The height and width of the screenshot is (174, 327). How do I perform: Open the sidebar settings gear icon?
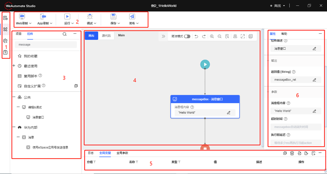click(5, 41)
